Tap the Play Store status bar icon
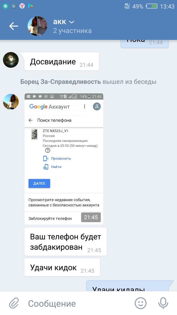The image size is (177, 315). [31, 6]
